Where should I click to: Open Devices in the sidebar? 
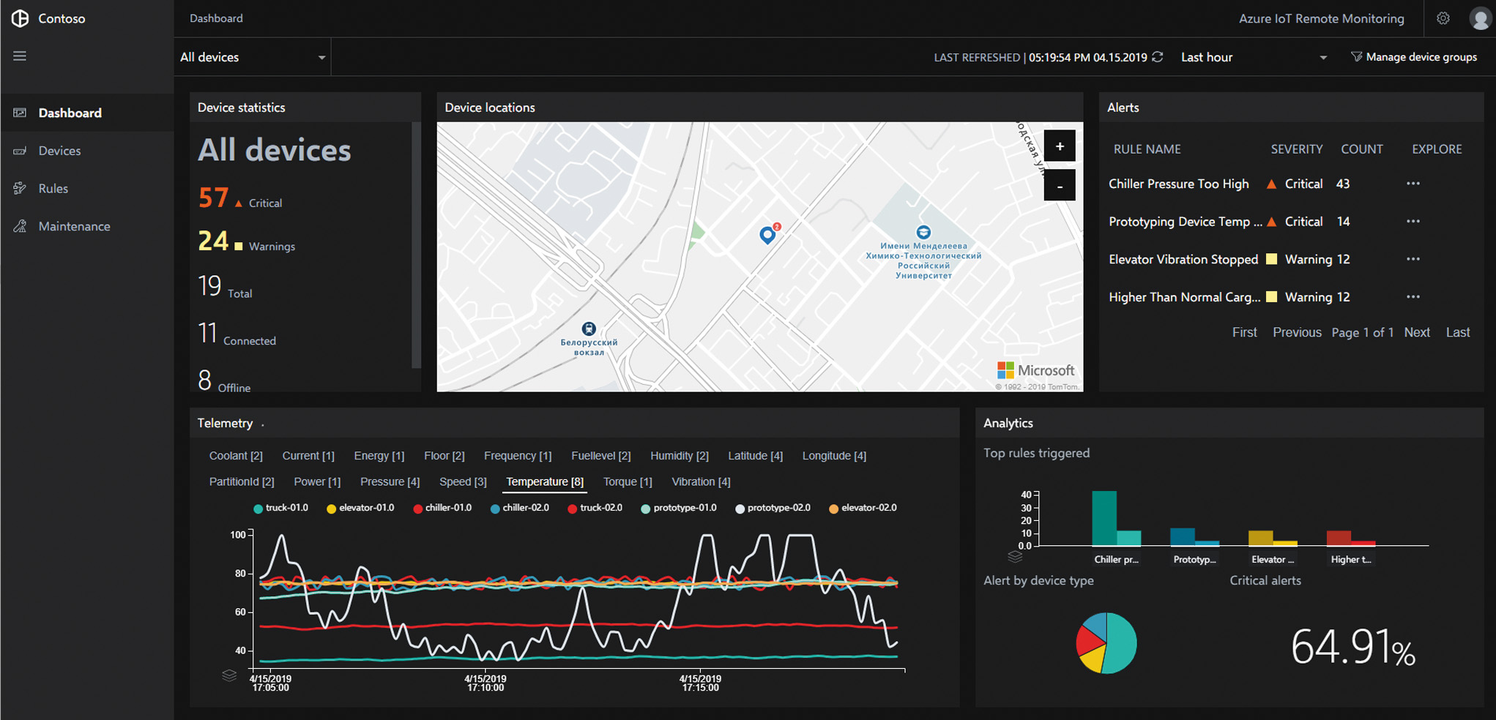(59, 151)
